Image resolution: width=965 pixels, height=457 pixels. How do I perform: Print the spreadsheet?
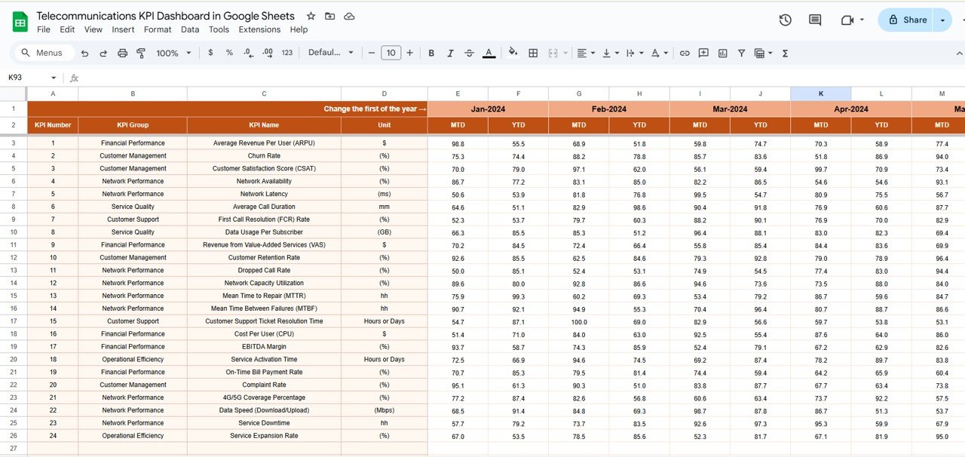[x=121, y=53]
